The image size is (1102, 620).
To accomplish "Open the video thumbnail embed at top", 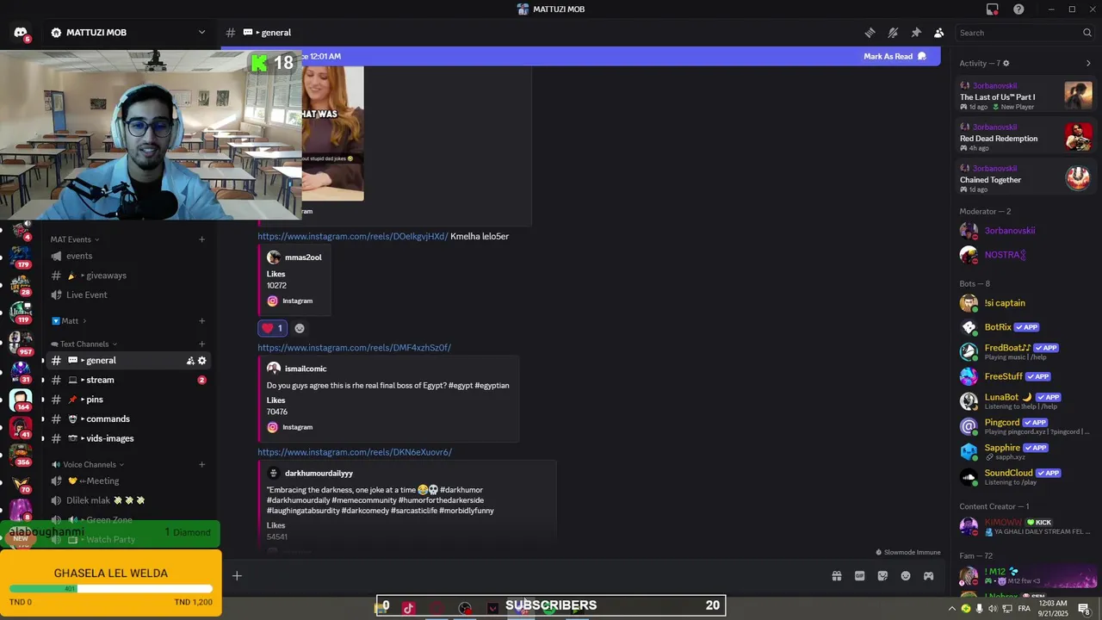I will tap(332, 133).
